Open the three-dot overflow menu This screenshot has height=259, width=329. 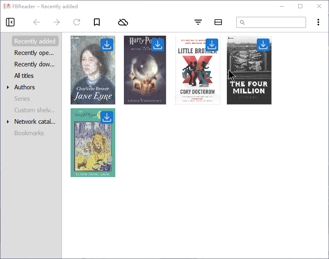pos(318,22)
